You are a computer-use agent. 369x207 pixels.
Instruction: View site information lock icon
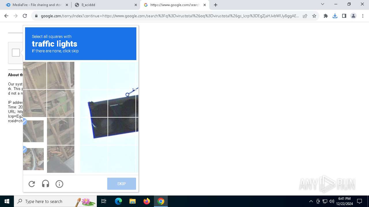[36, 16]
